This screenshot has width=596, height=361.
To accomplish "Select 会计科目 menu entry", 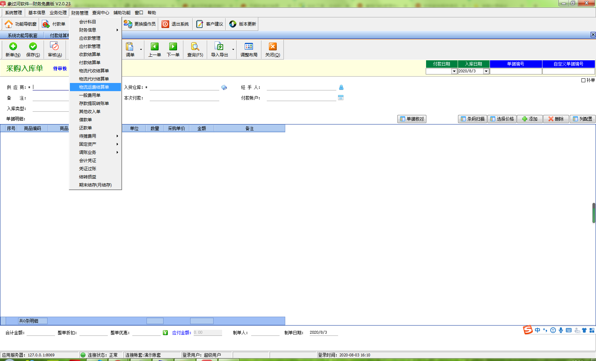I will (95, 22).
